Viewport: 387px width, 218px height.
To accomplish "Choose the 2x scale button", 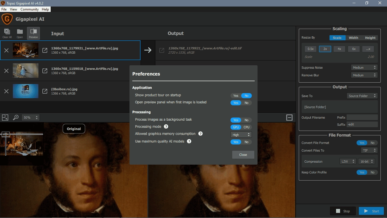I will (x=325, y=49).
